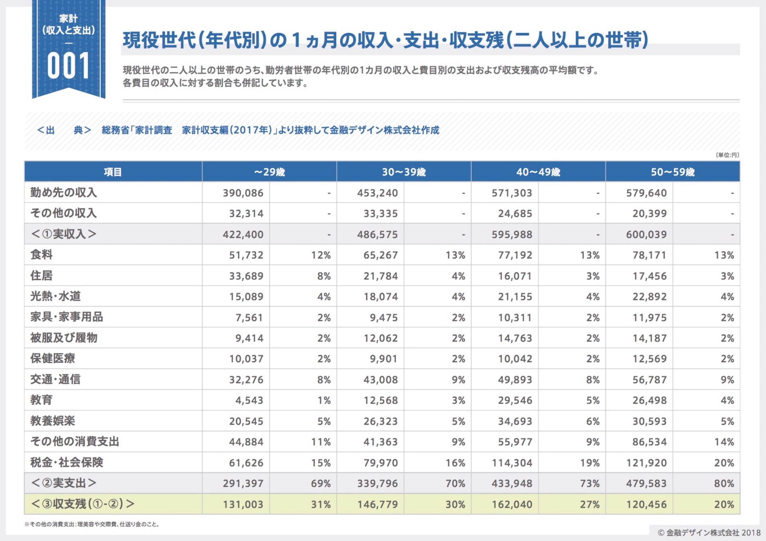This screenshot has width=766, height=541.
Task: Click the ＜②実支出＞ row label
Action: pos(64,483)
